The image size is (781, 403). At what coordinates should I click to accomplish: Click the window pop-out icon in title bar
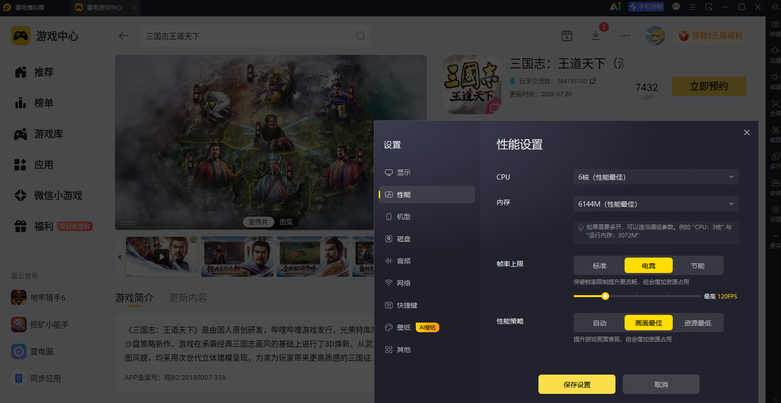[x=709, y=7]
